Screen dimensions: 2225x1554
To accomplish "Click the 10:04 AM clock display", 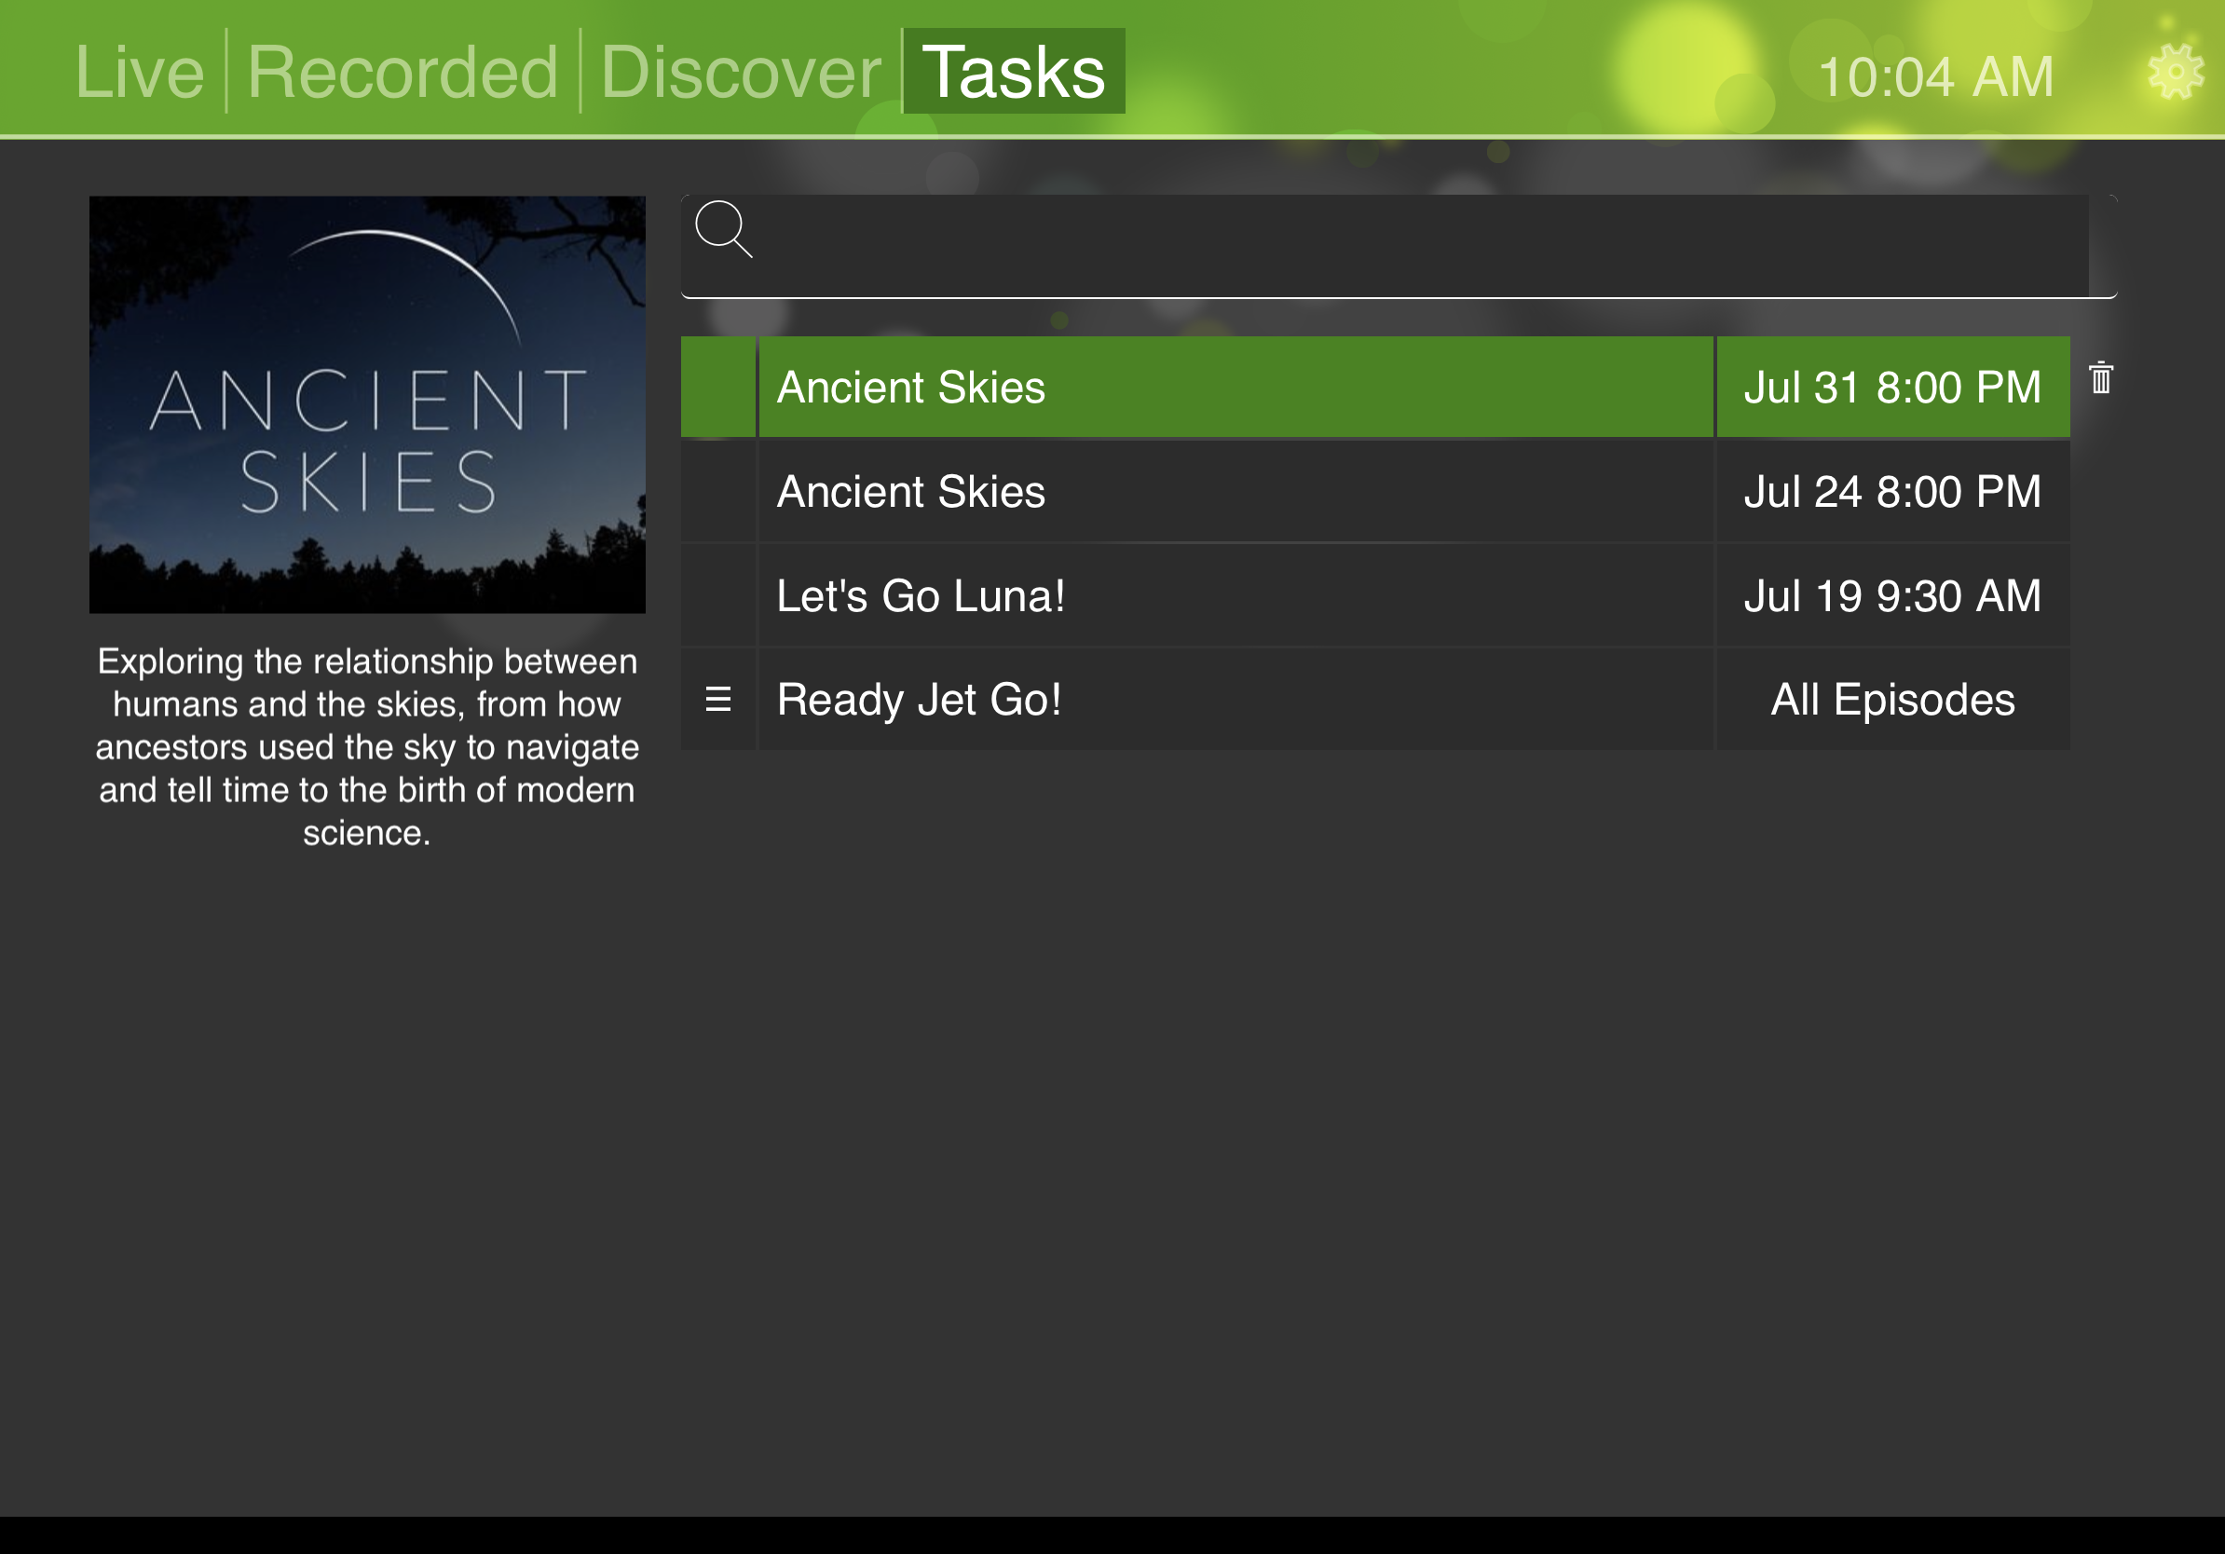I will point(1935,77).
